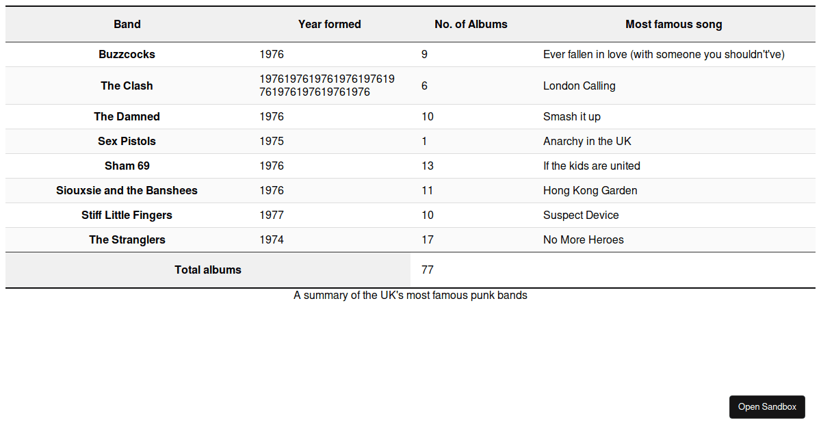This screenshot has height=431, width=821.
Task: Click the Stiff Little Fingers row header
Action: click(127, 215)
